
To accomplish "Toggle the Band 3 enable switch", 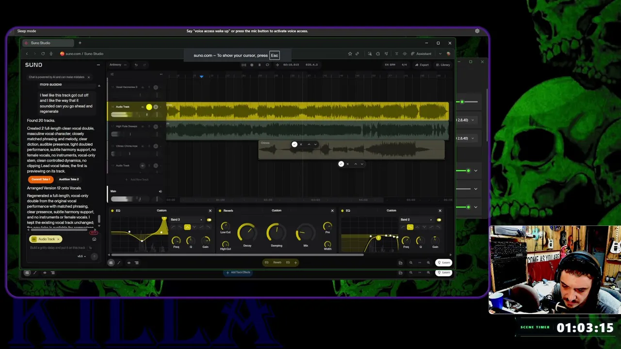I will click(209, 220).
